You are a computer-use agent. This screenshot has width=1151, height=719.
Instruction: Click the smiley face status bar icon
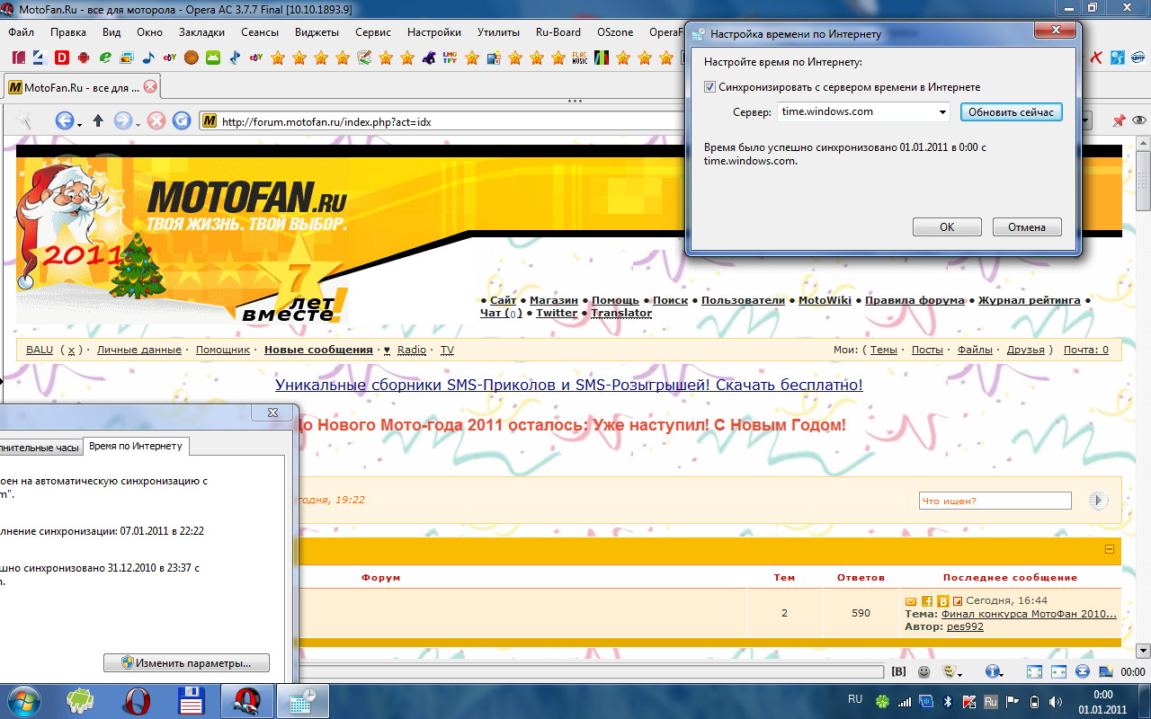click(924, 671)
